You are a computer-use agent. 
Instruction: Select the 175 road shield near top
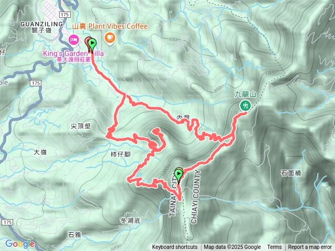tap(64, 15)
